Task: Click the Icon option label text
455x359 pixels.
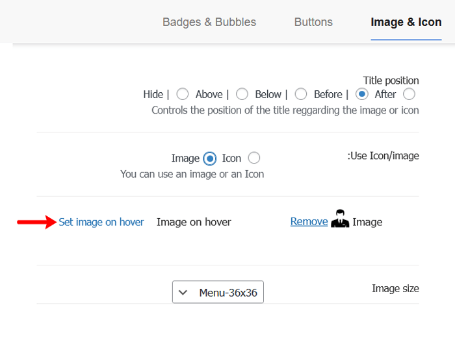Action: coord(231,158)
